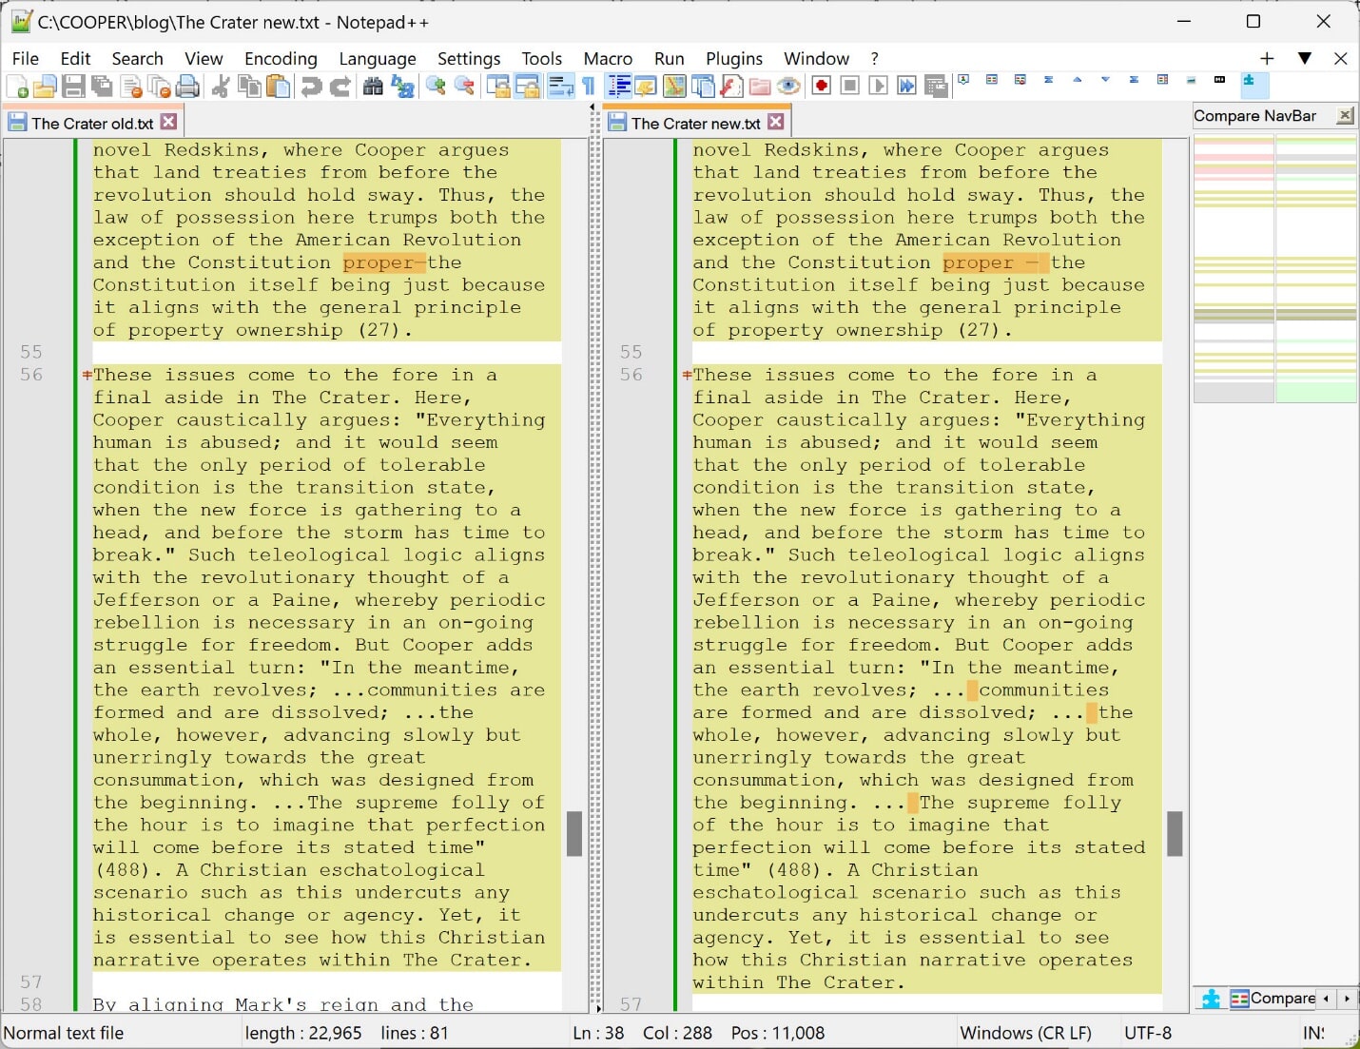Toggle Word Wrap toolbar button
The image size is (1360, 1049).
click(560, 87)
